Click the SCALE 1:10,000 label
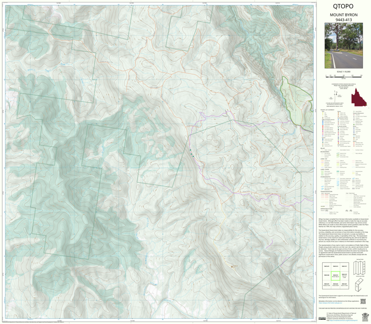371x324 pixels. (343, 71)
